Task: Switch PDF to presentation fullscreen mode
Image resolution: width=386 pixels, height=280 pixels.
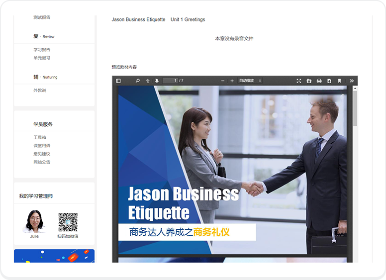Action: 299,81
